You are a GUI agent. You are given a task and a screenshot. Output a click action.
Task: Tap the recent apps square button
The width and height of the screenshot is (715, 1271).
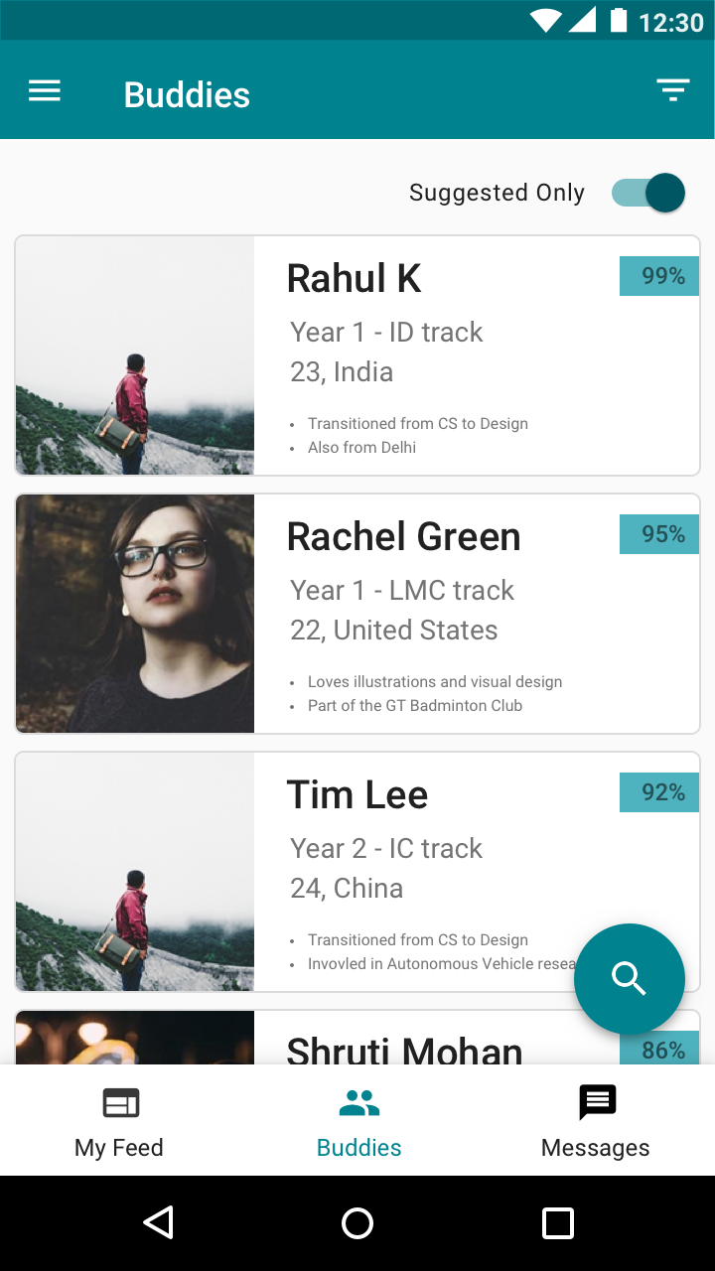point(558,1222)
